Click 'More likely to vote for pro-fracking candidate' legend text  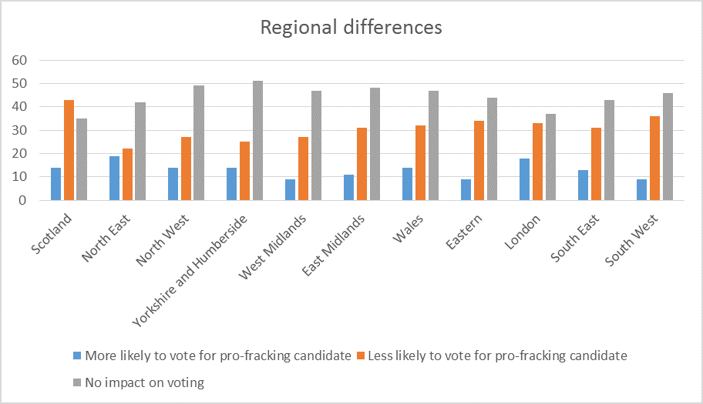click(x=218, y=356)
